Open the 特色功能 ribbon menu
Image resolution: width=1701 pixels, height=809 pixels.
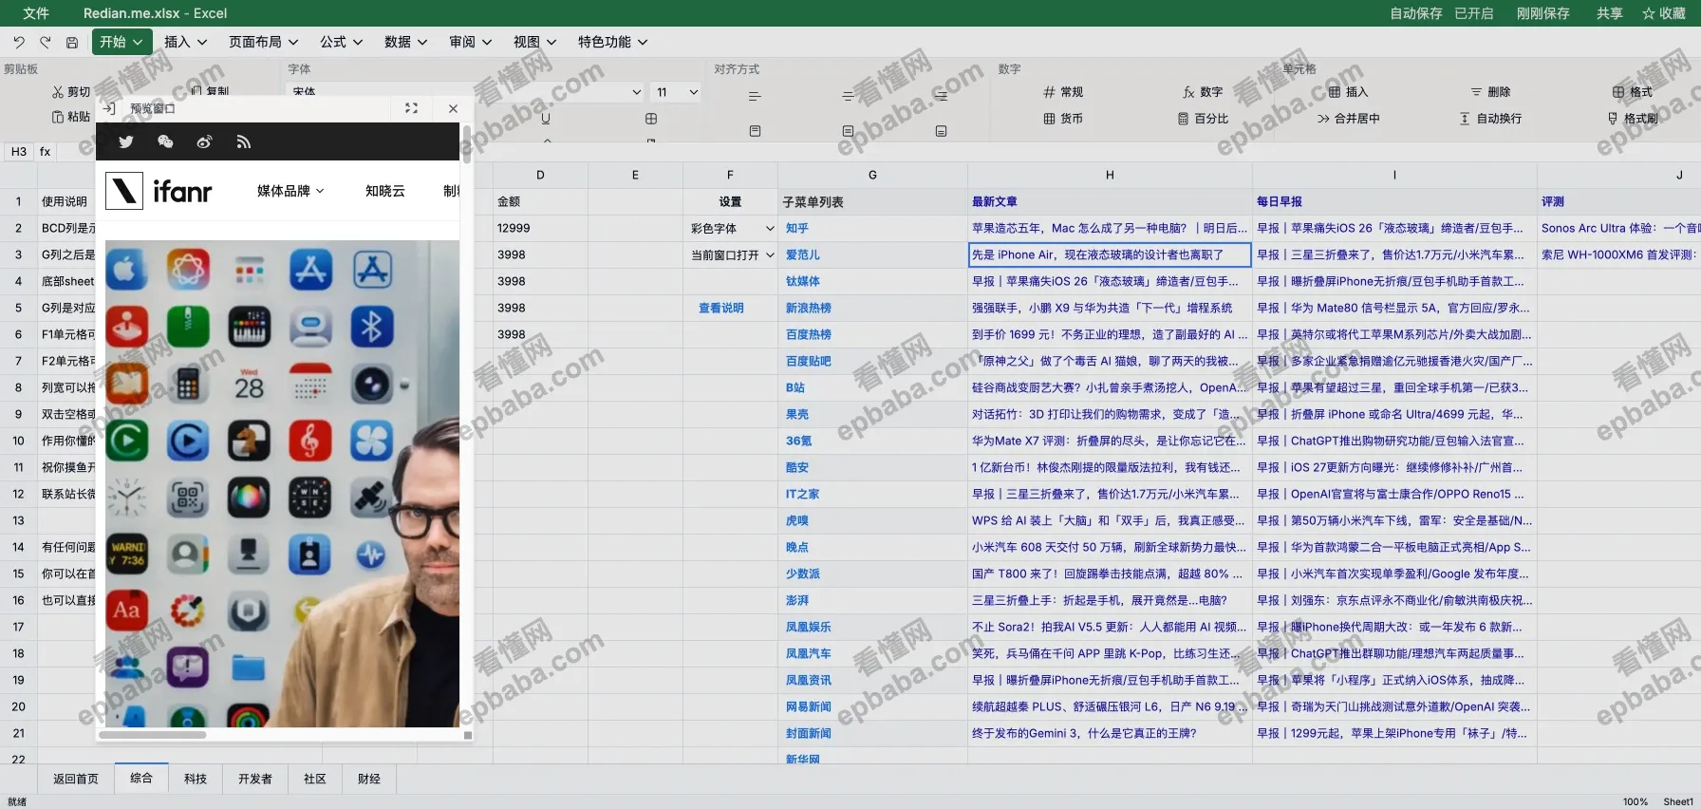pos(612,42)
